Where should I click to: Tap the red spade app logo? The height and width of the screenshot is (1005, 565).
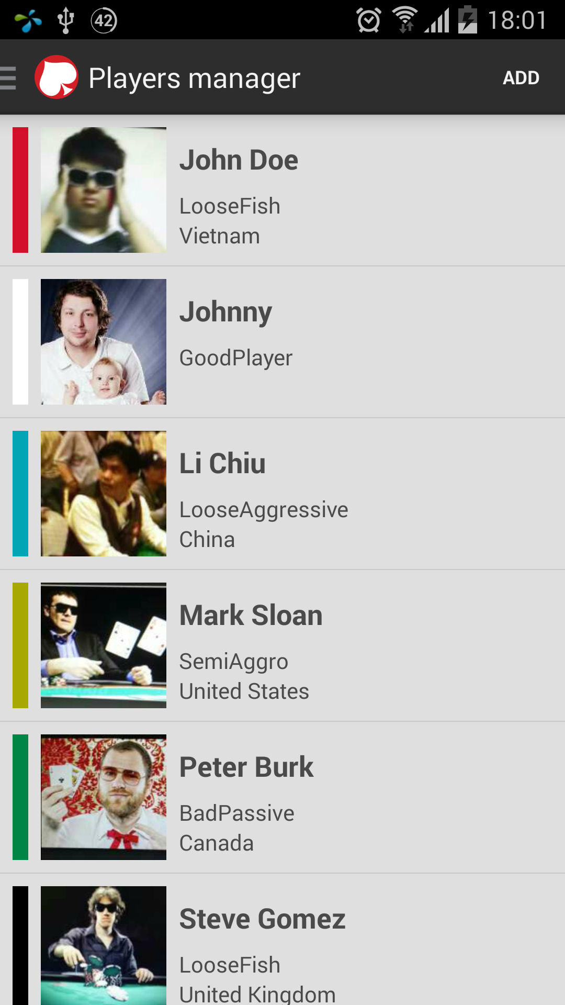56,77
